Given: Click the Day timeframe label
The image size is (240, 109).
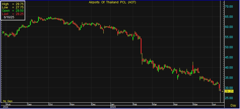Looking at the screenshot, I should click(x=233, y=105).
